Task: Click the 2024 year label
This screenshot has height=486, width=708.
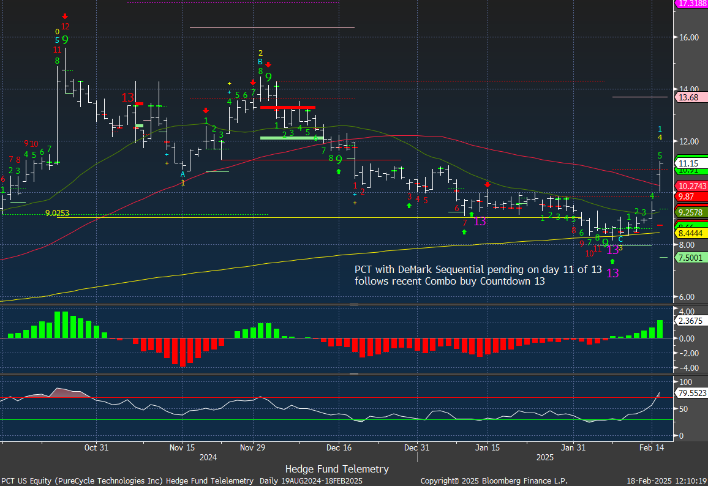Action: pos(208,458)
